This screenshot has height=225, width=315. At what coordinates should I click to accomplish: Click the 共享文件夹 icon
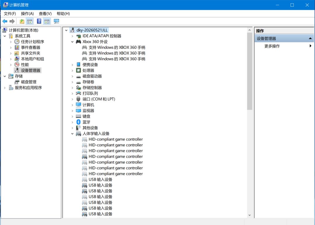17,53
